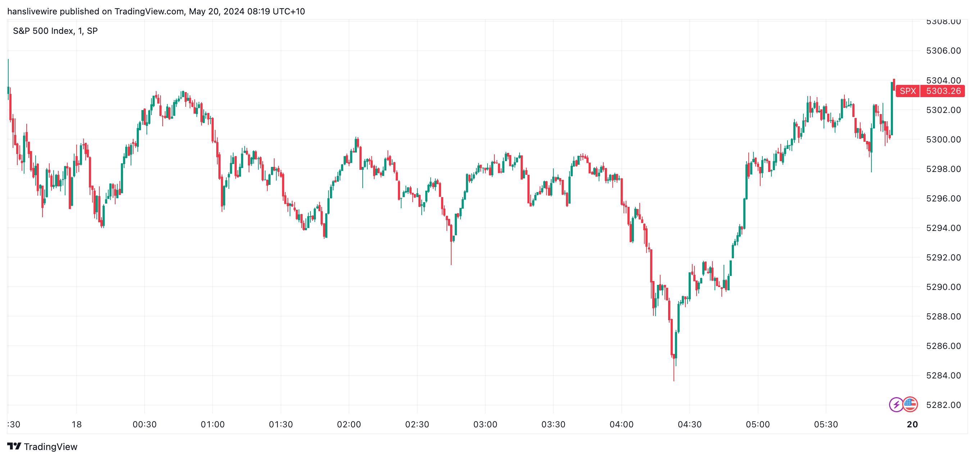Click the US flag economic event icon
This screenshot has height=459, width=975.
pos(910,405)
